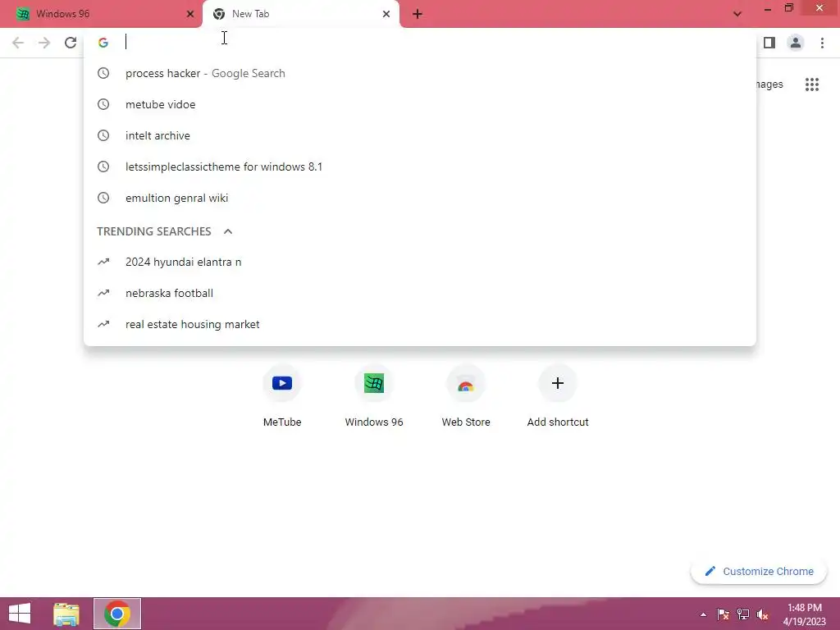
Task: Collapse the Trending Searches section
Action: click(228, 231)
